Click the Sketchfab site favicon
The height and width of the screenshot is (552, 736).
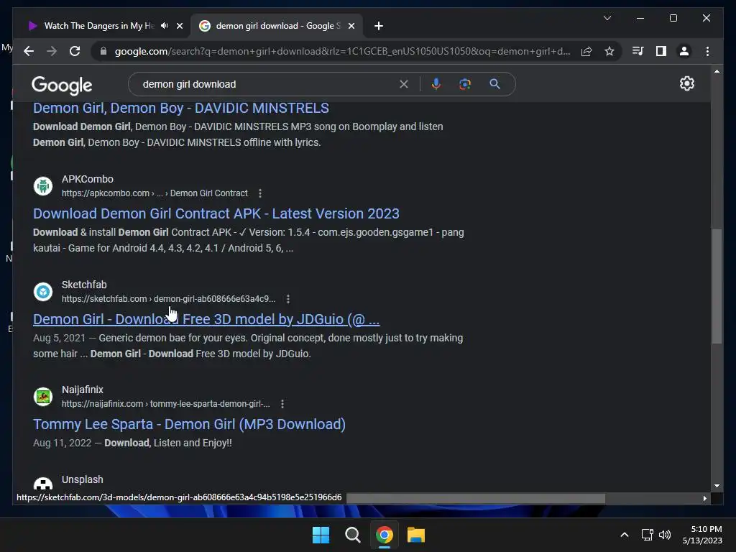[43, 292]
